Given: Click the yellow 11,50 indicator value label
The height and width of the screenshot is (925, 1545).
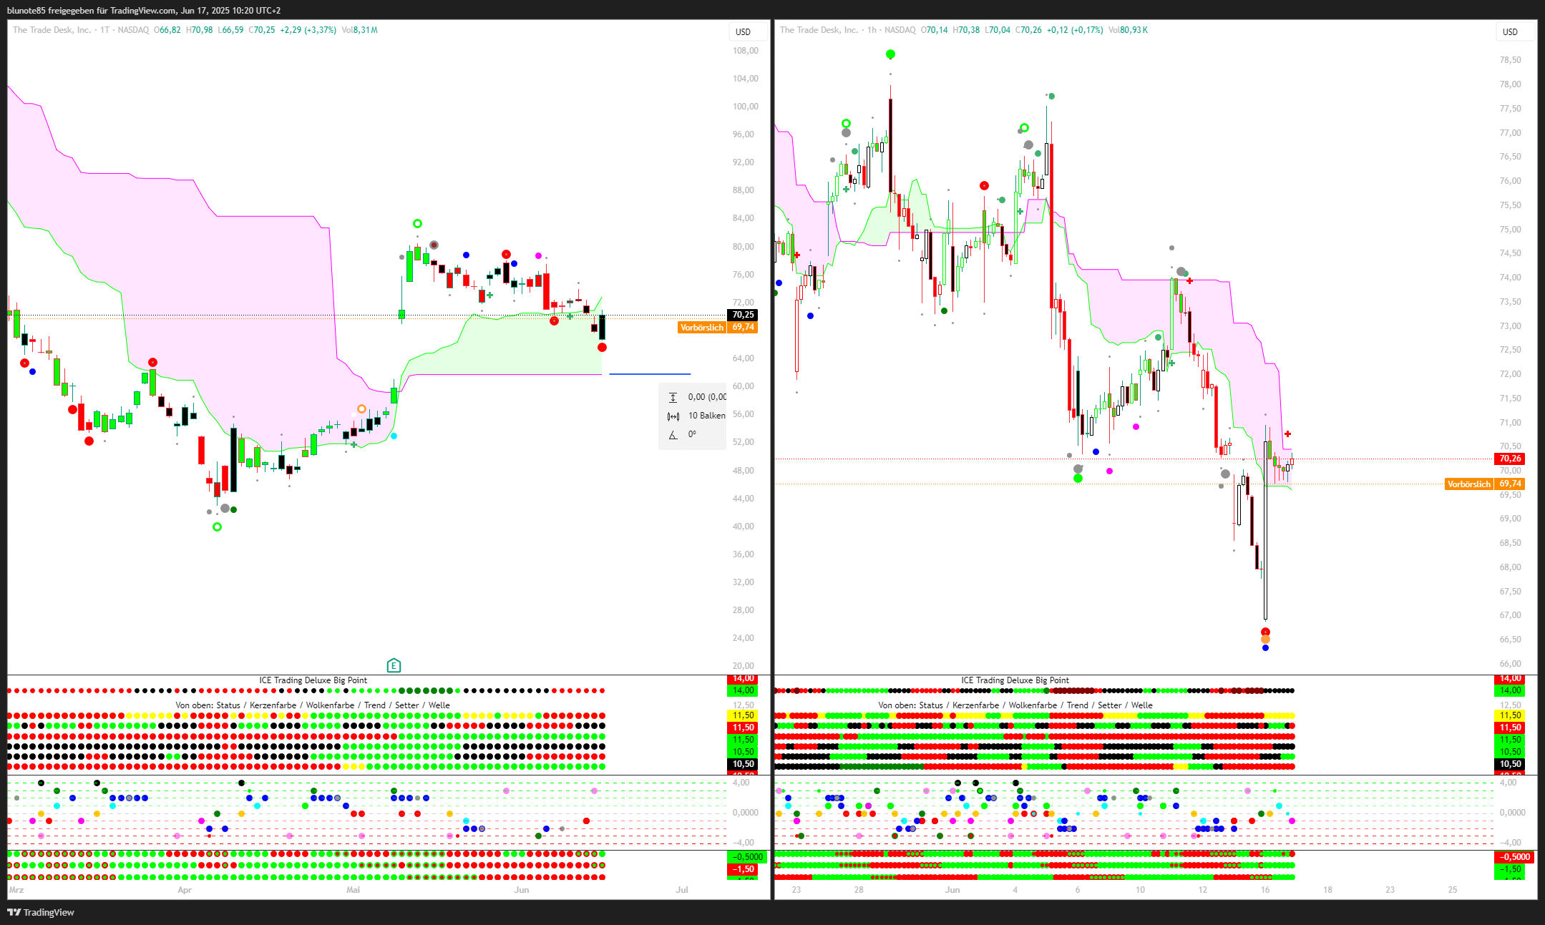Looking at the screenshot, I should (744, 715).
